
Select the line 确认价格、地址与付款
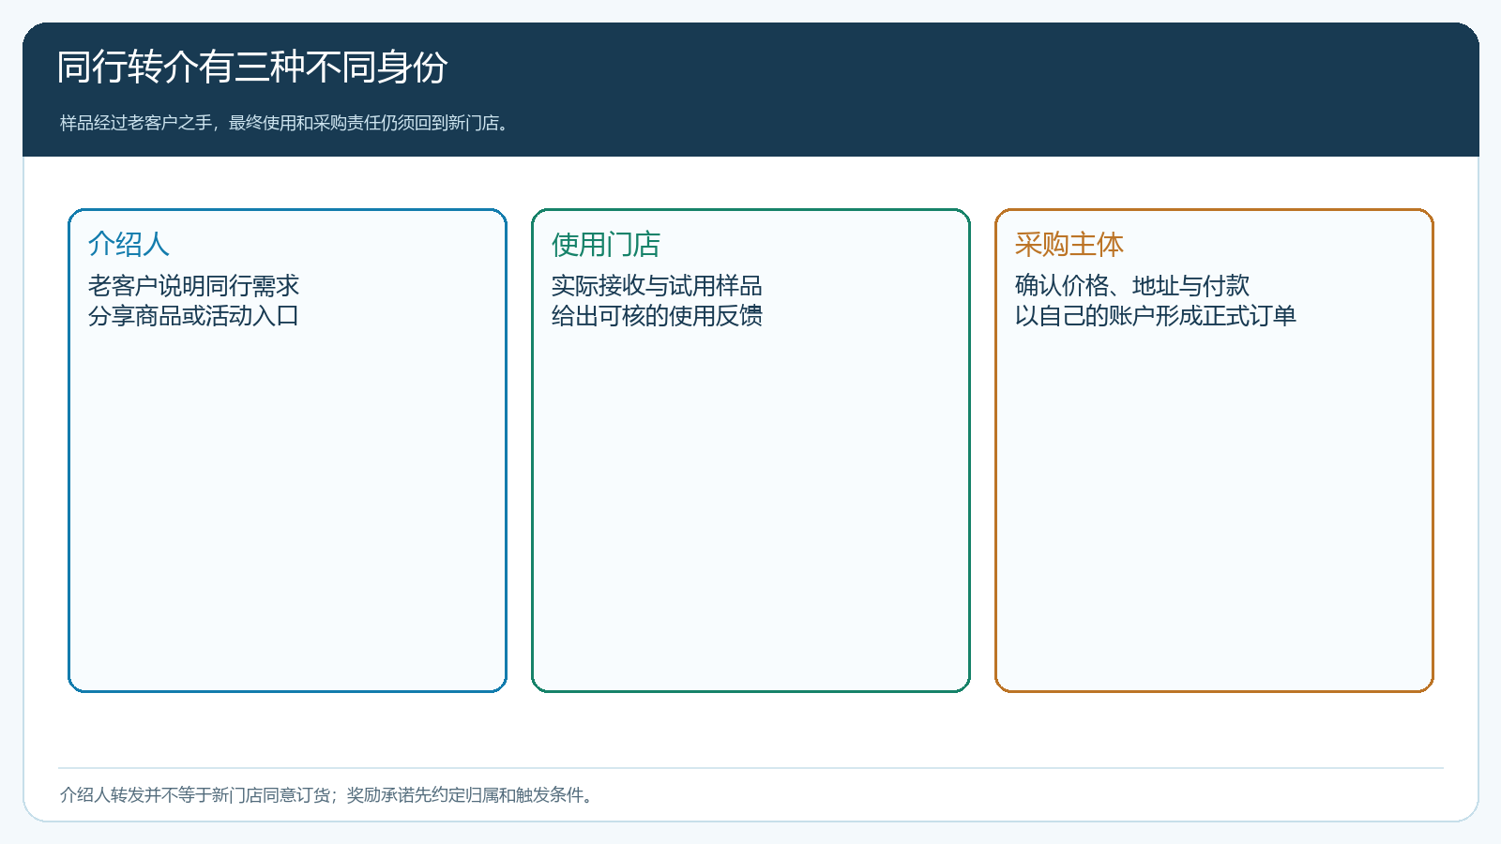(1132, 285)
